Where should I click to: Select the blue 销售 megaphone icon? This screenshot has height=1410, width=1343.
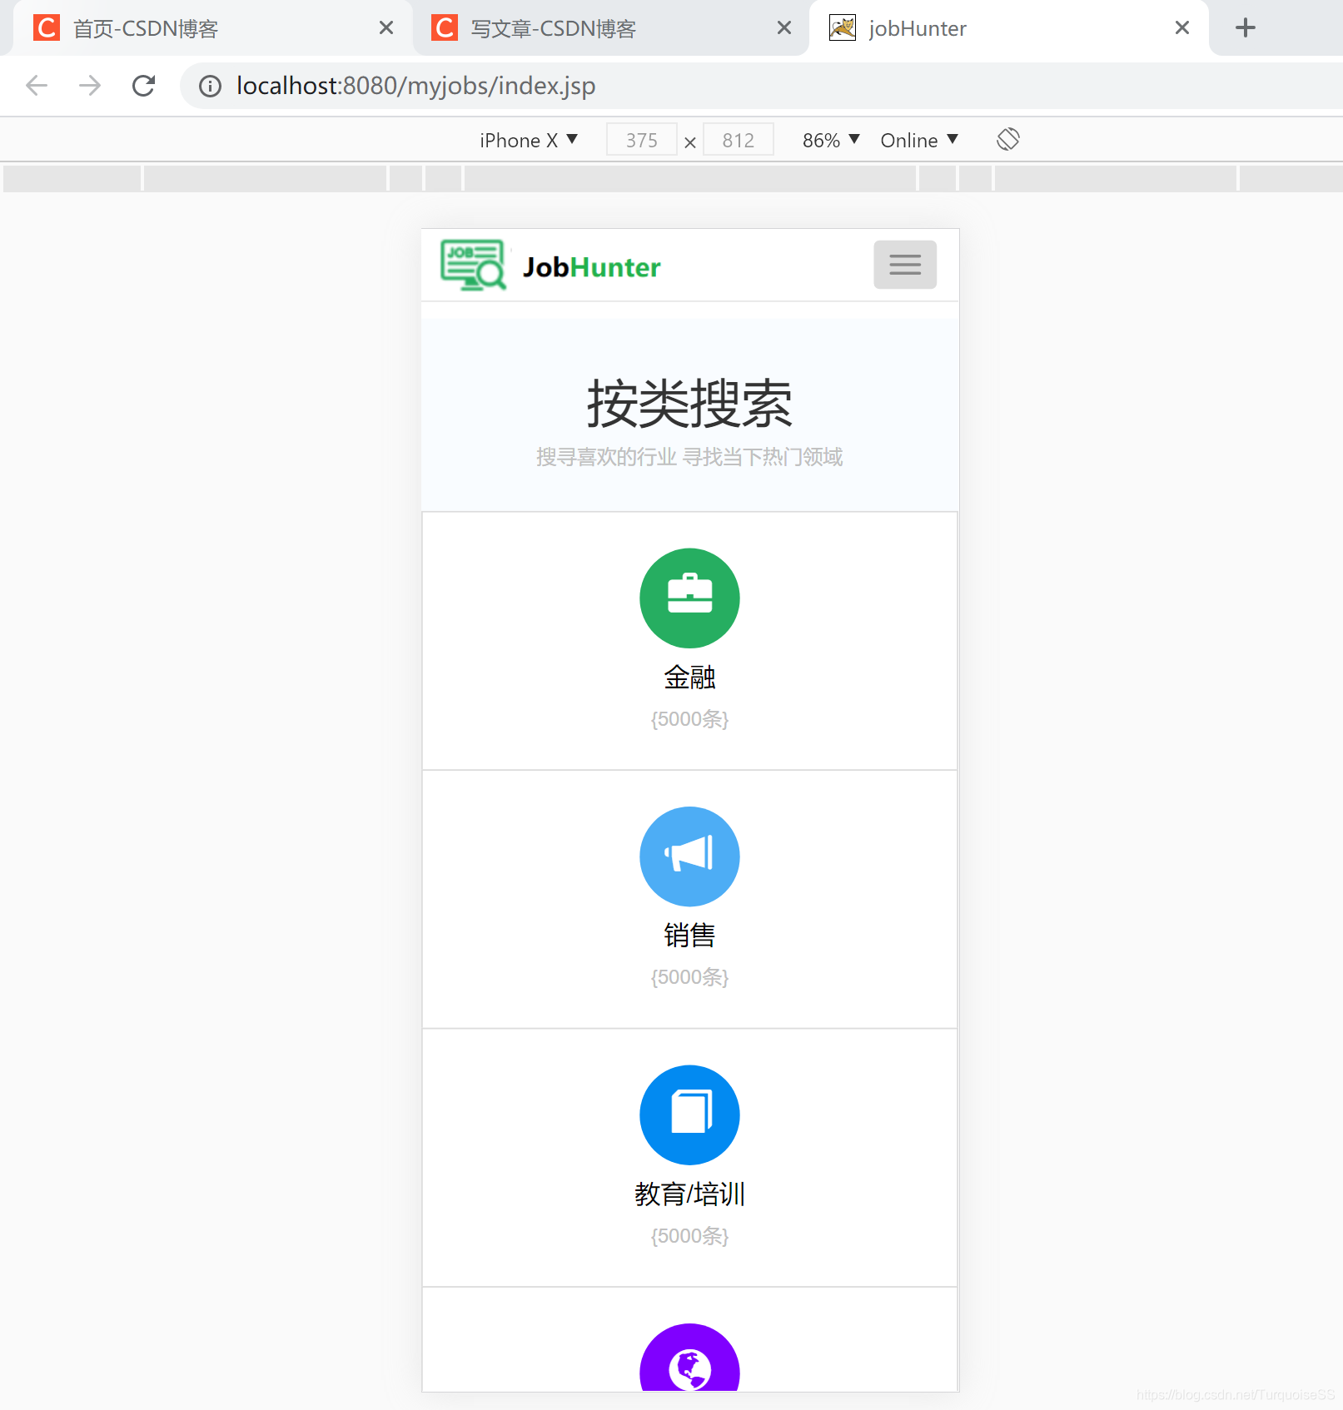pos(689,856)
